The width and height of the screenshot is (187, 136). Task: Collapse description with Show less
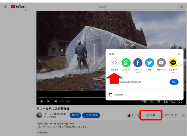click(x=43, y=133)
